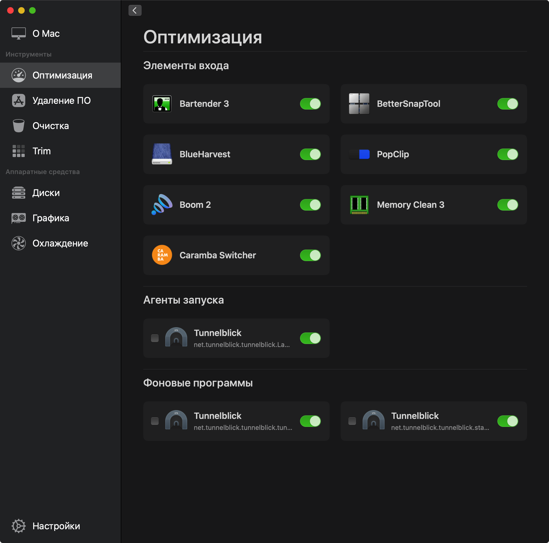This screenshot has width=549, height=543.
Task: Open the Удаление ПО section
Action: pos(61,100)
